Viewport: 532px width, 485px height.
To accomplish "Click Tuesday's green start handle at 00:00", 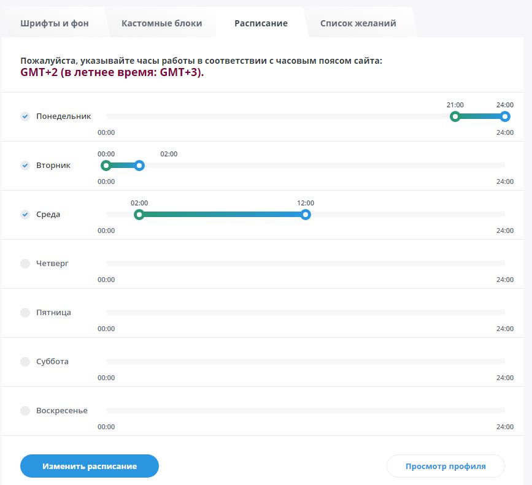I will point(106,166).
